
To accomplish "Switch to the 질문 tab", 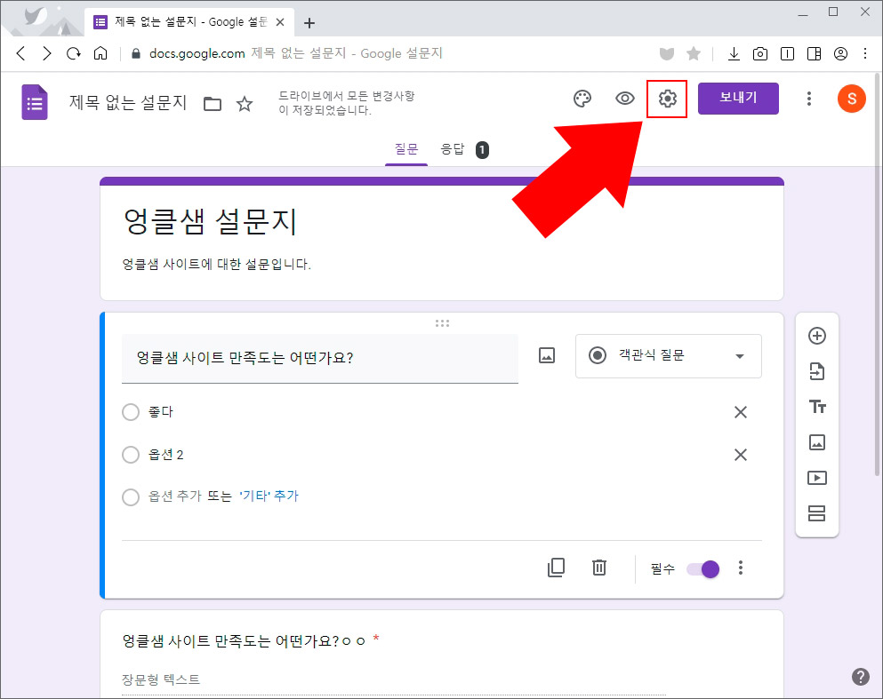I will click(x=406, y=149).
